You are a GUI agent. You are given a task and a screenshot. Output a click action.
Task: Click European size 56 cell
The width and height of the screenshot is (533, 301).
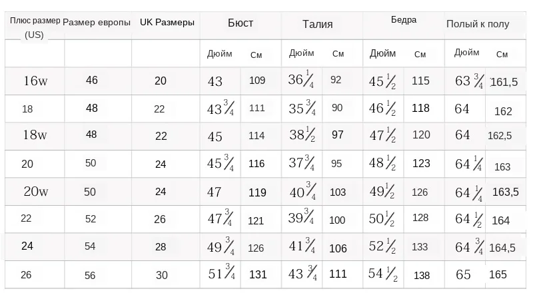(x=90, y=275)
